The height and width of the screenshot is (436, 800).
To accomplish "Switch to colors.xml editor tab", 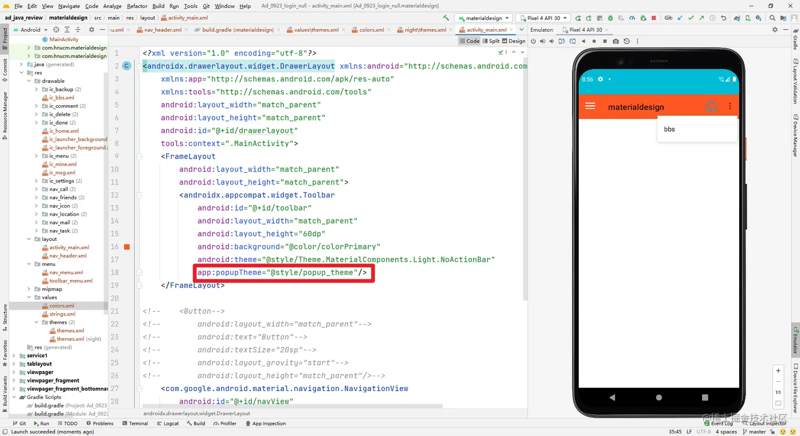I will (371, 30).
